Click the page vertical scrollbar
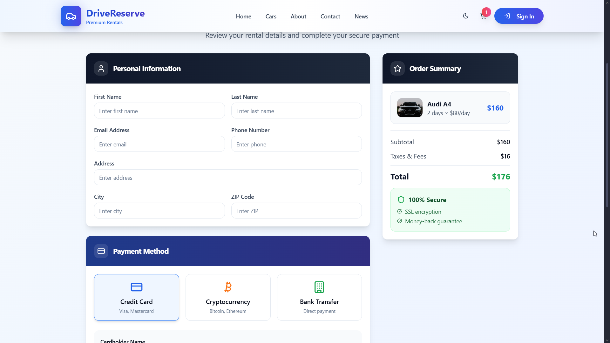Viewport: 610px width, 343px height. 607,135
